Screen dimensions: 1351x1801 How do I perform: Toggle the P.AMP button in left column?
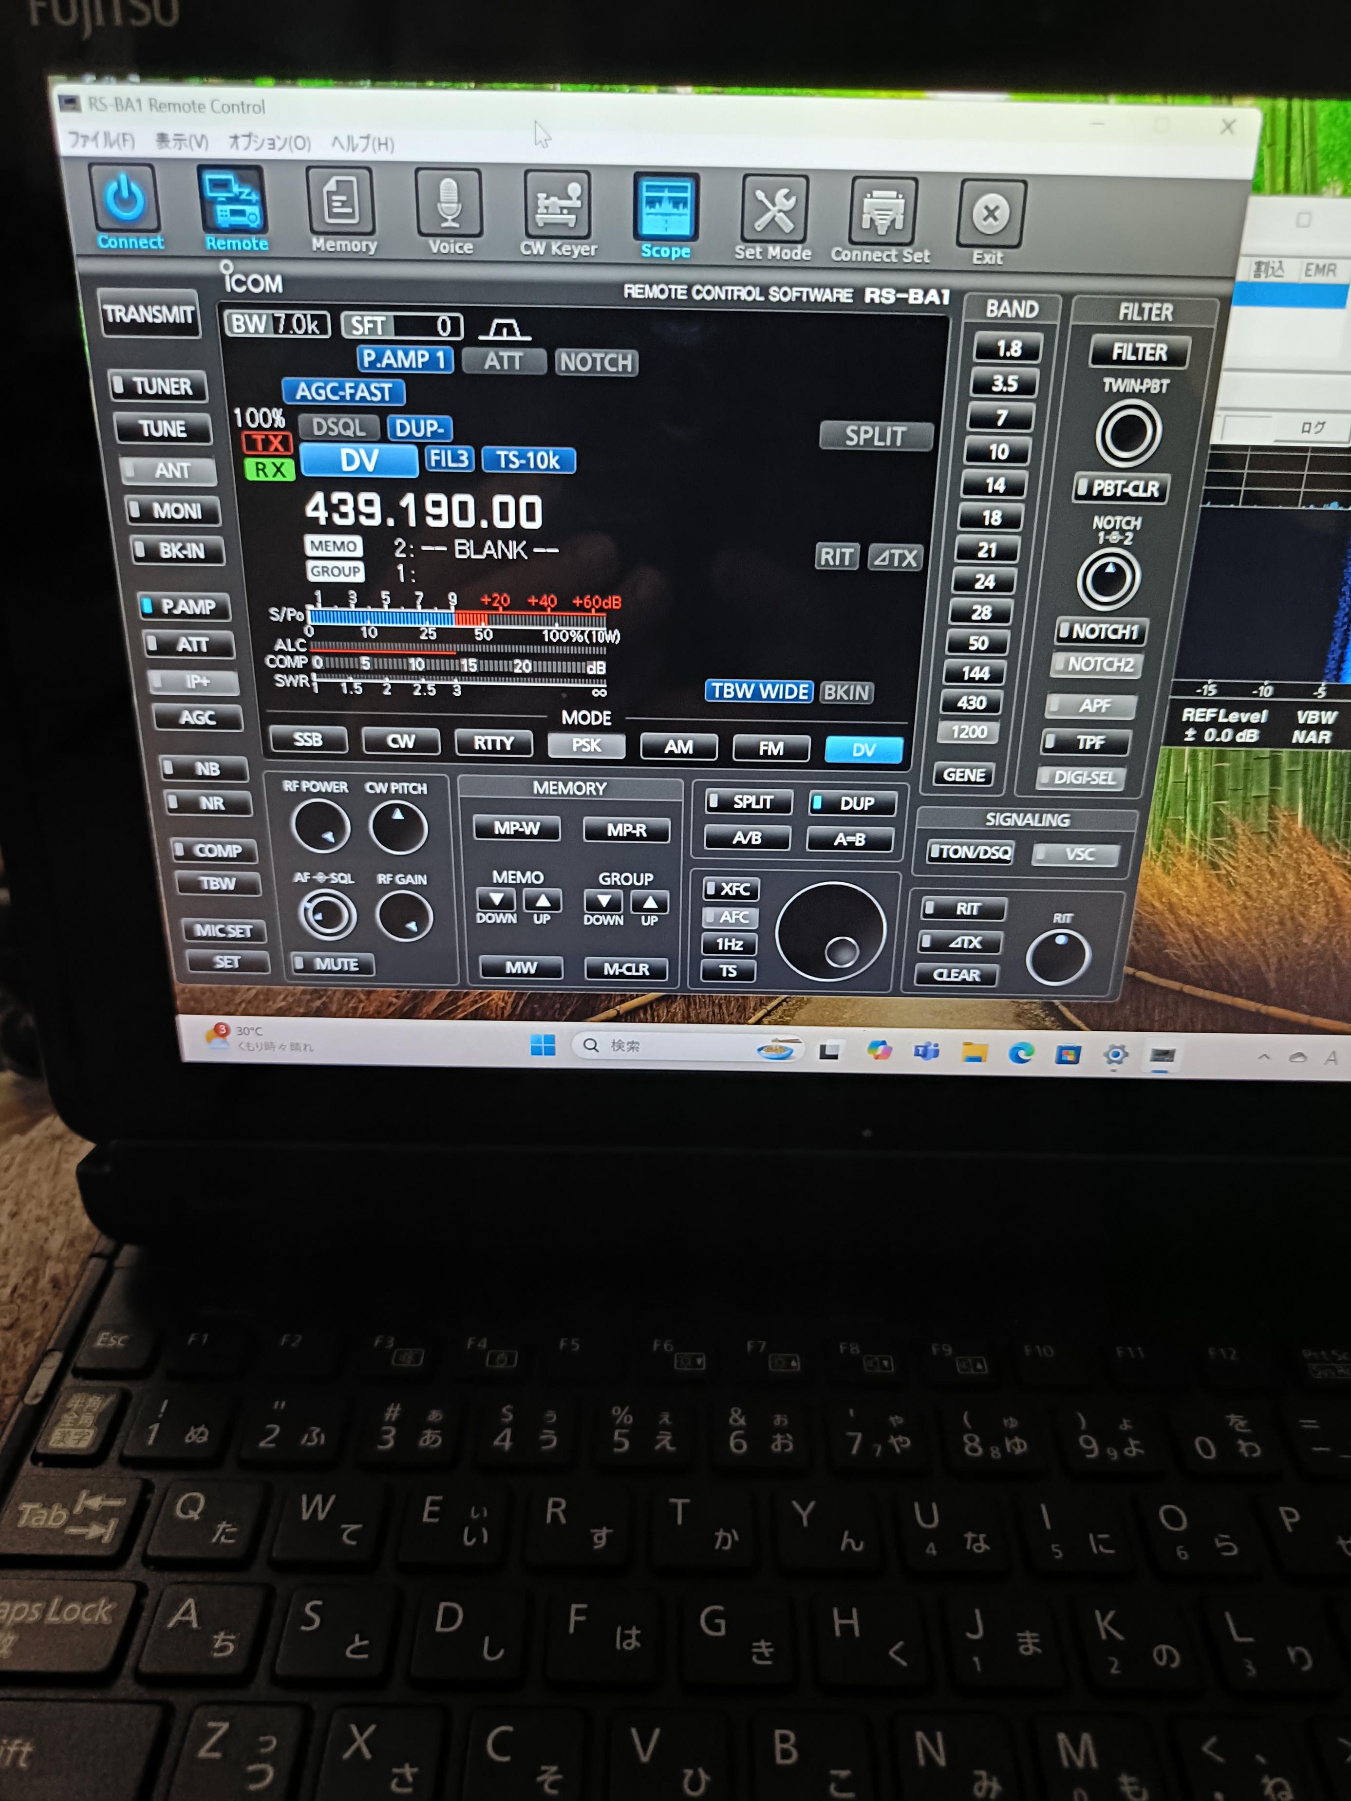184,607
